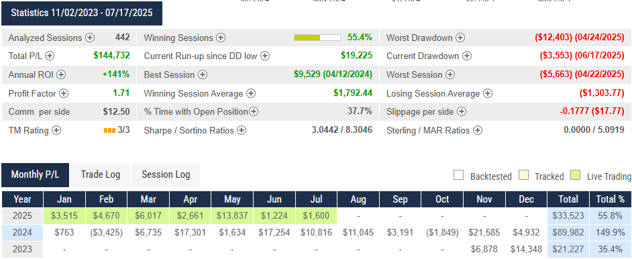
Task: Toggle the Live Trading legend checkbox
Action: (x=576, y=175)
